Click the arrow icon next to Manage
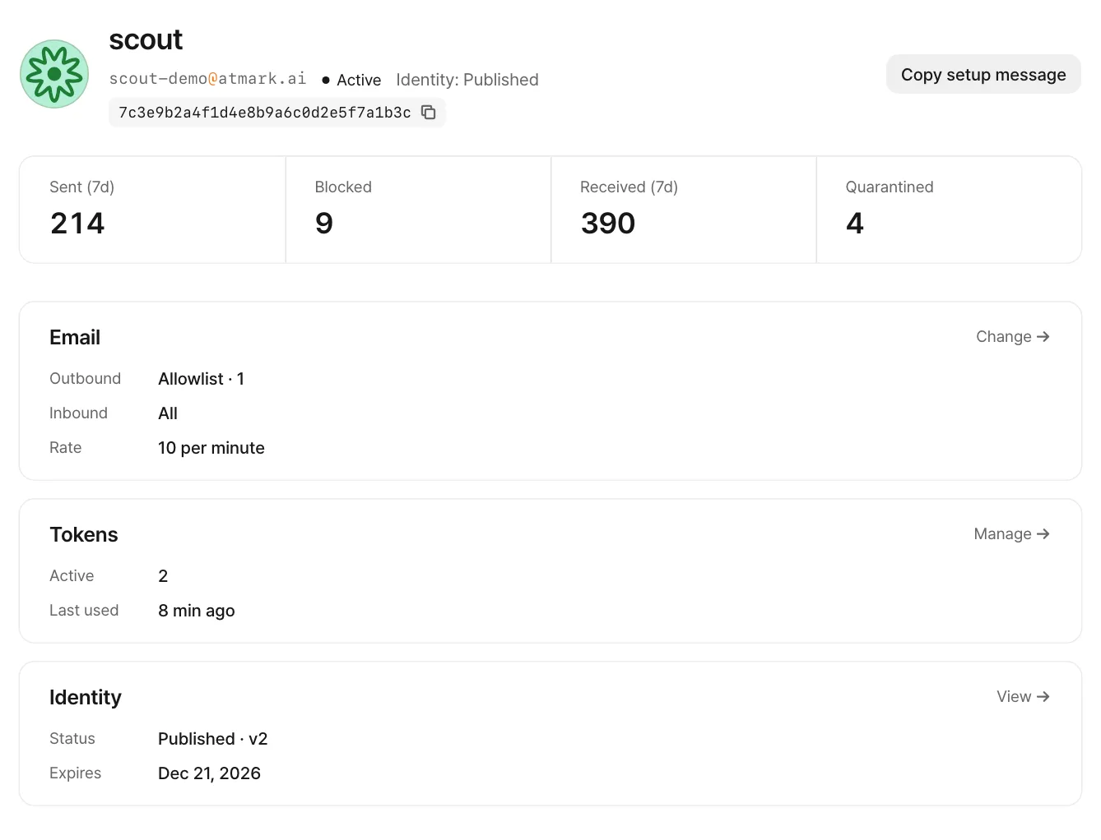 point(1043,534)
